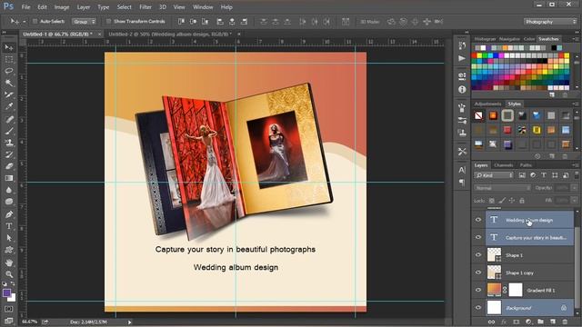Select the Zoom tool

(9, 274)
